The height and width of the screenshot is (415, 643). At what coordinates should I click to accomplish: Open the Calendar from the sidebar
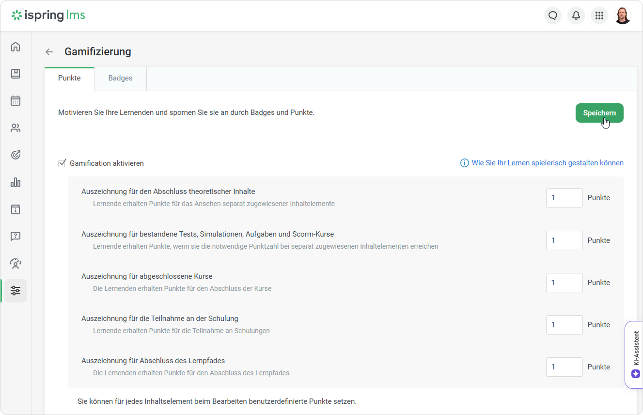[16, 100]
